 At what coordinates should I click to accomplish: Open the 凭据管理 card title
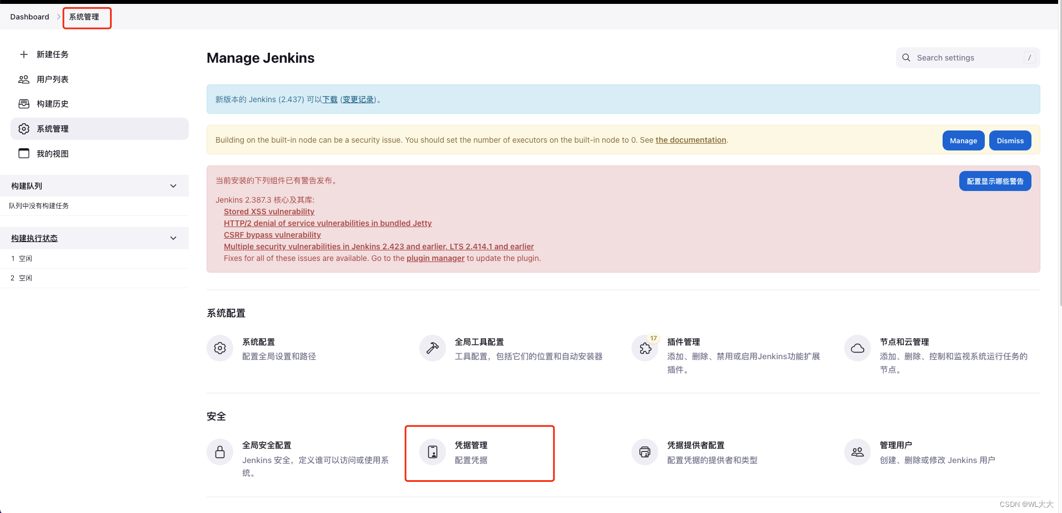tap(471, 445)
